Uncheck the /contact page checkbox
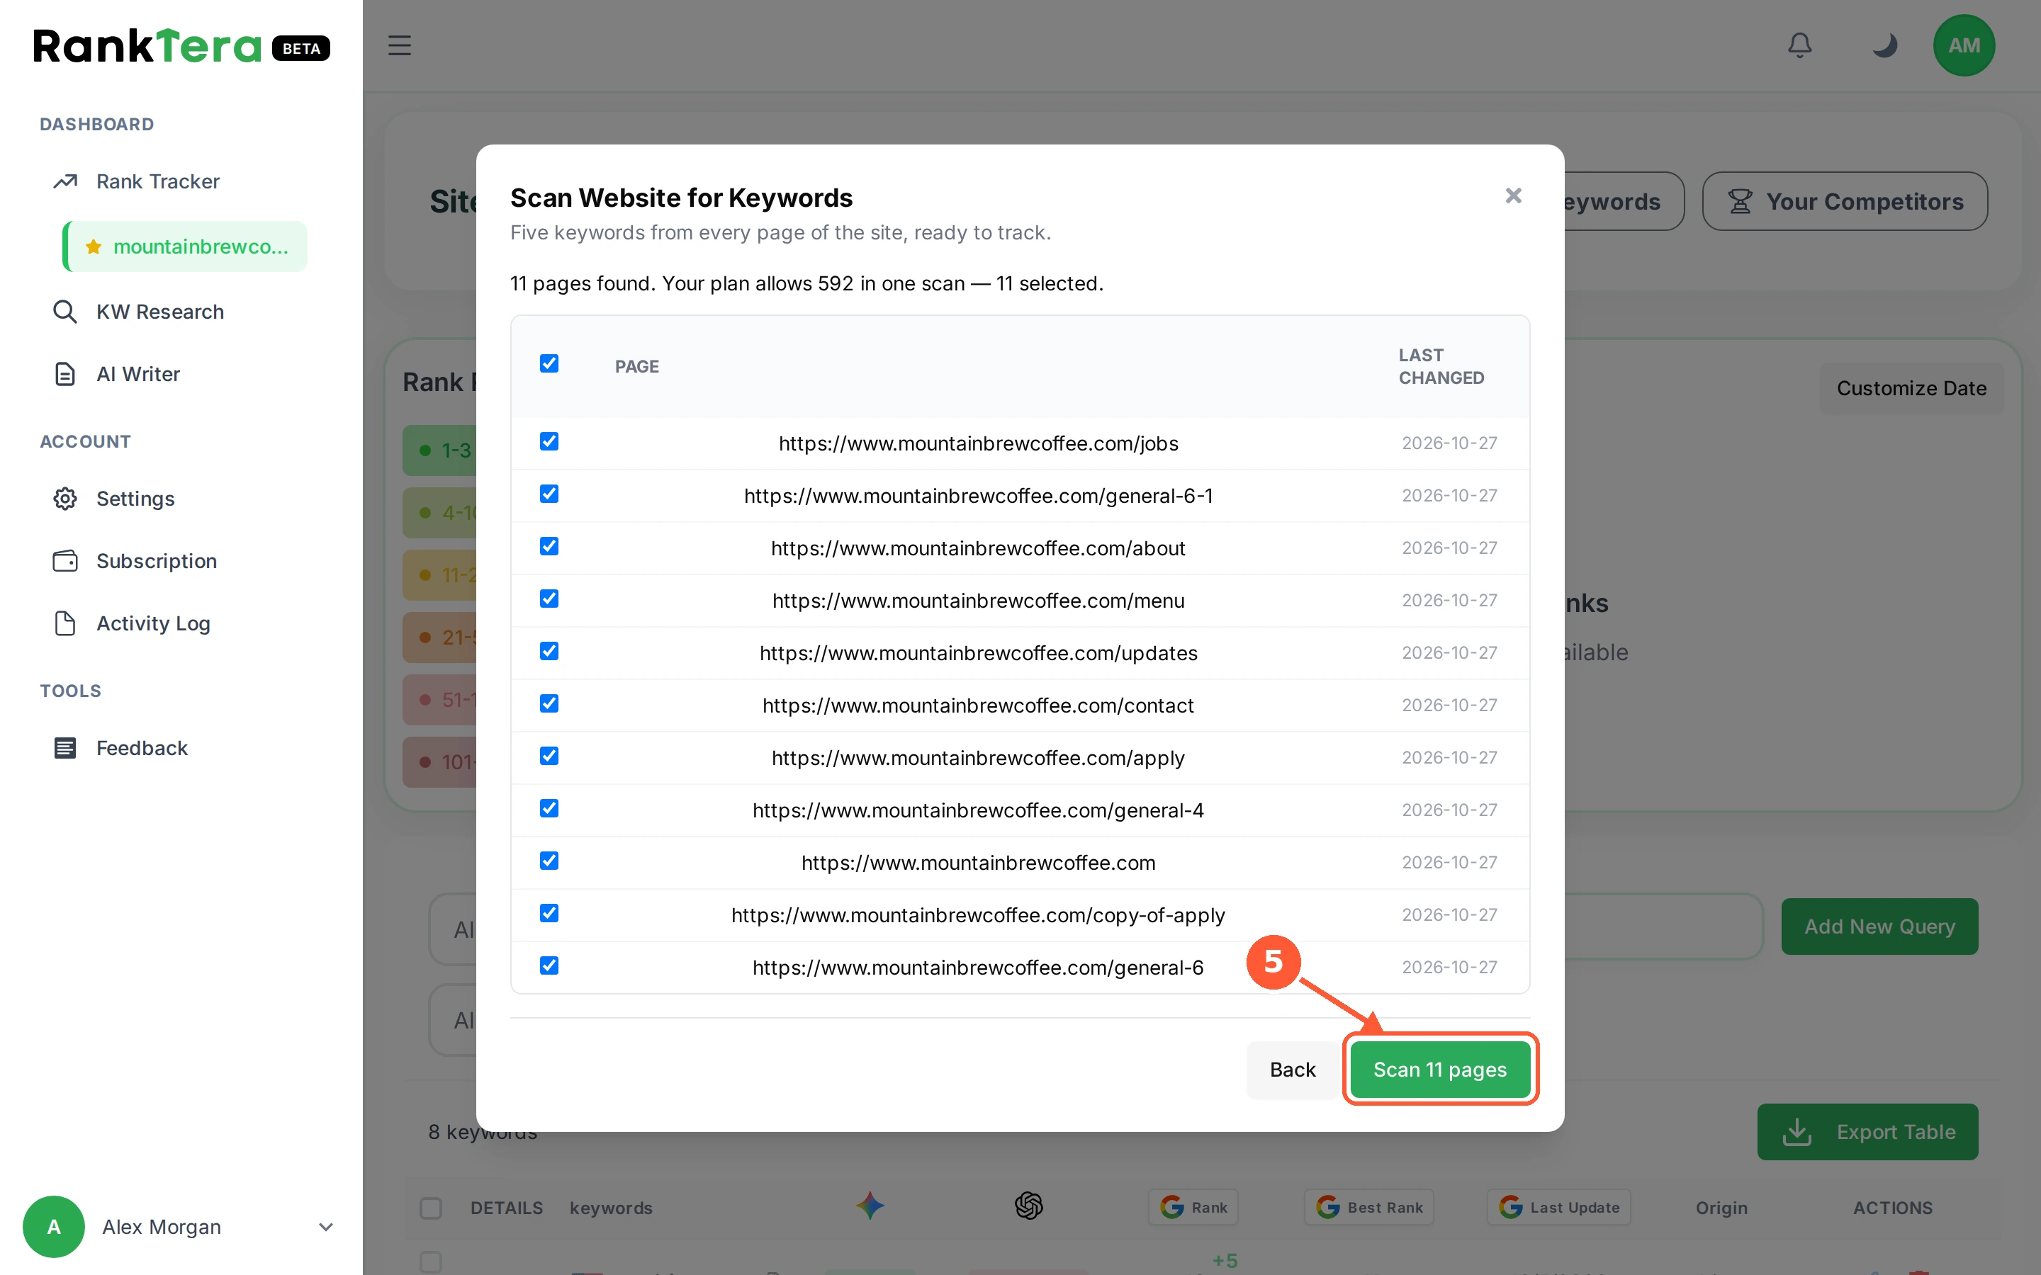 tap(549, 703)
